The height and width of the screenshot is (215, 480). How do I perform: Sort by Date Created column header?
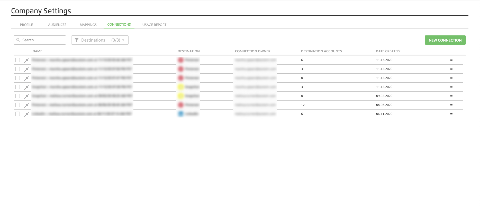click(x=388, y=51)
